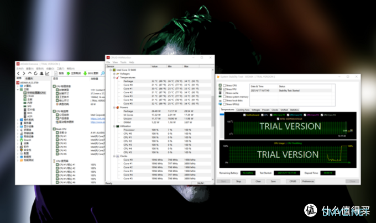Open the Tools menu in HWMonitor
Viewport: 376px width, 223px height.
pos(123,62)
